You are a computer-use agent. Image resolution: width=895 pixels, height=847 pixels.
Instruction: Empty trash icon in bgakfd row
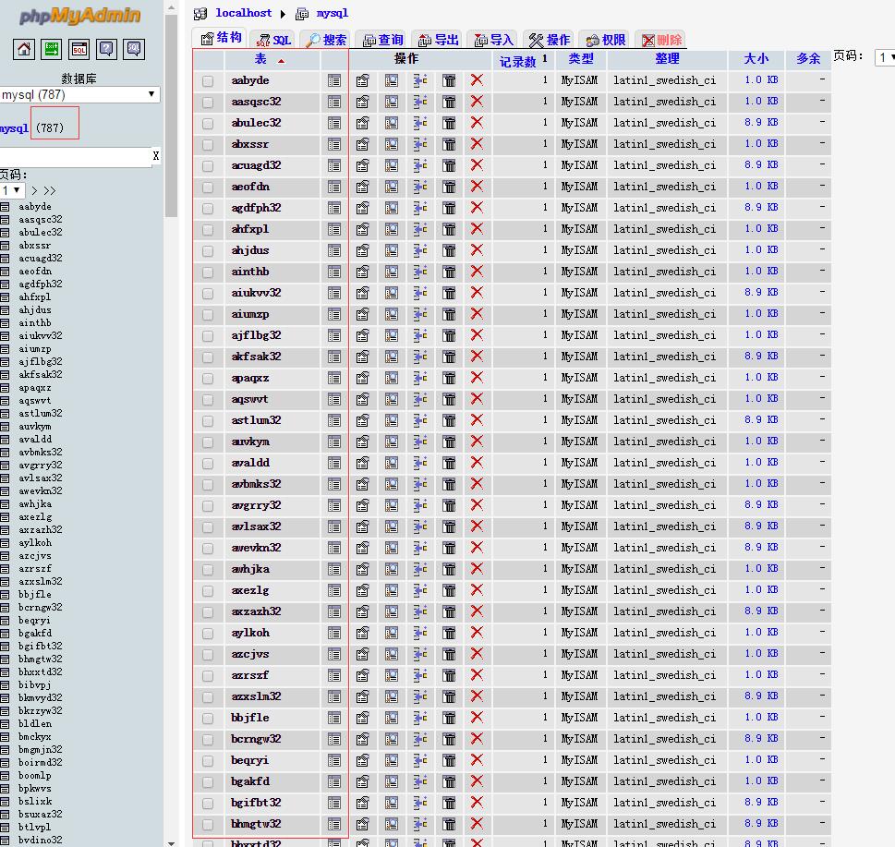click(449, 782)
